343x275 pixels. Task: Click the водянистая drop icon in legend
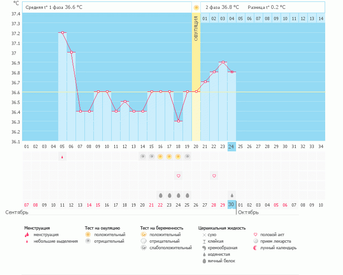[204, 254]
